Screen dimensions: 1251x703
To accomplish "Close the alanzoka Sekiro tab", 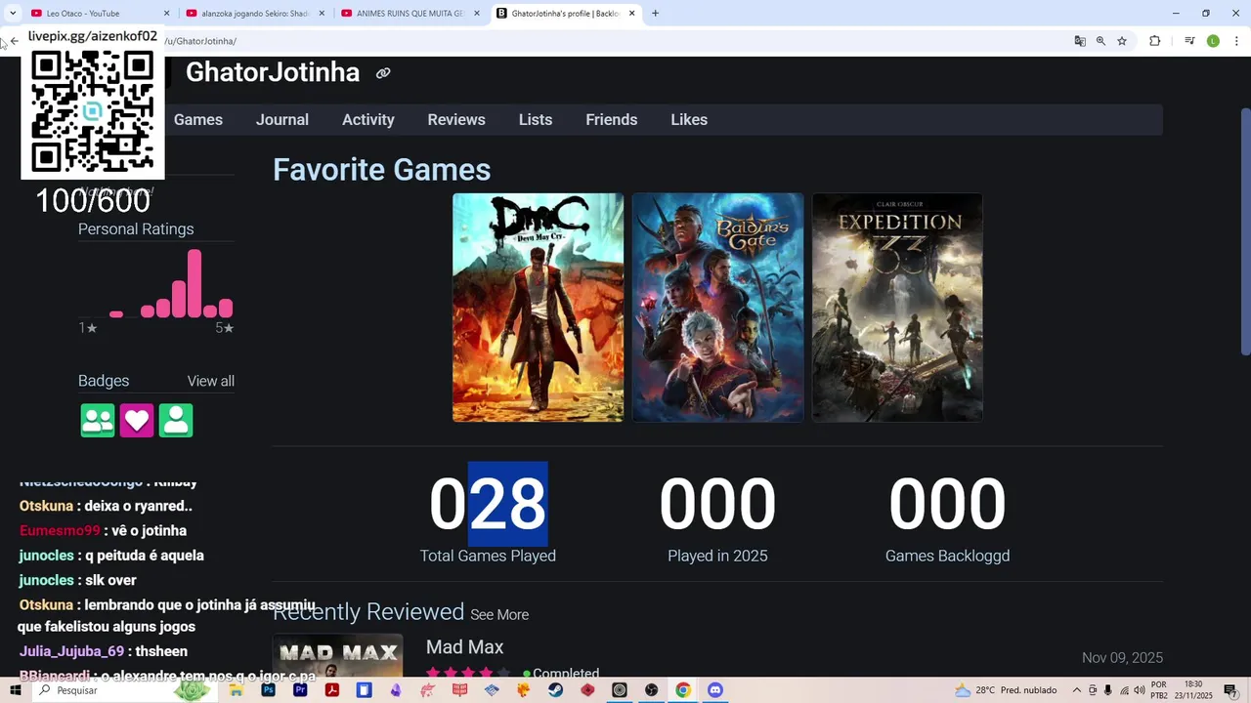I will (x=322, y=14).
